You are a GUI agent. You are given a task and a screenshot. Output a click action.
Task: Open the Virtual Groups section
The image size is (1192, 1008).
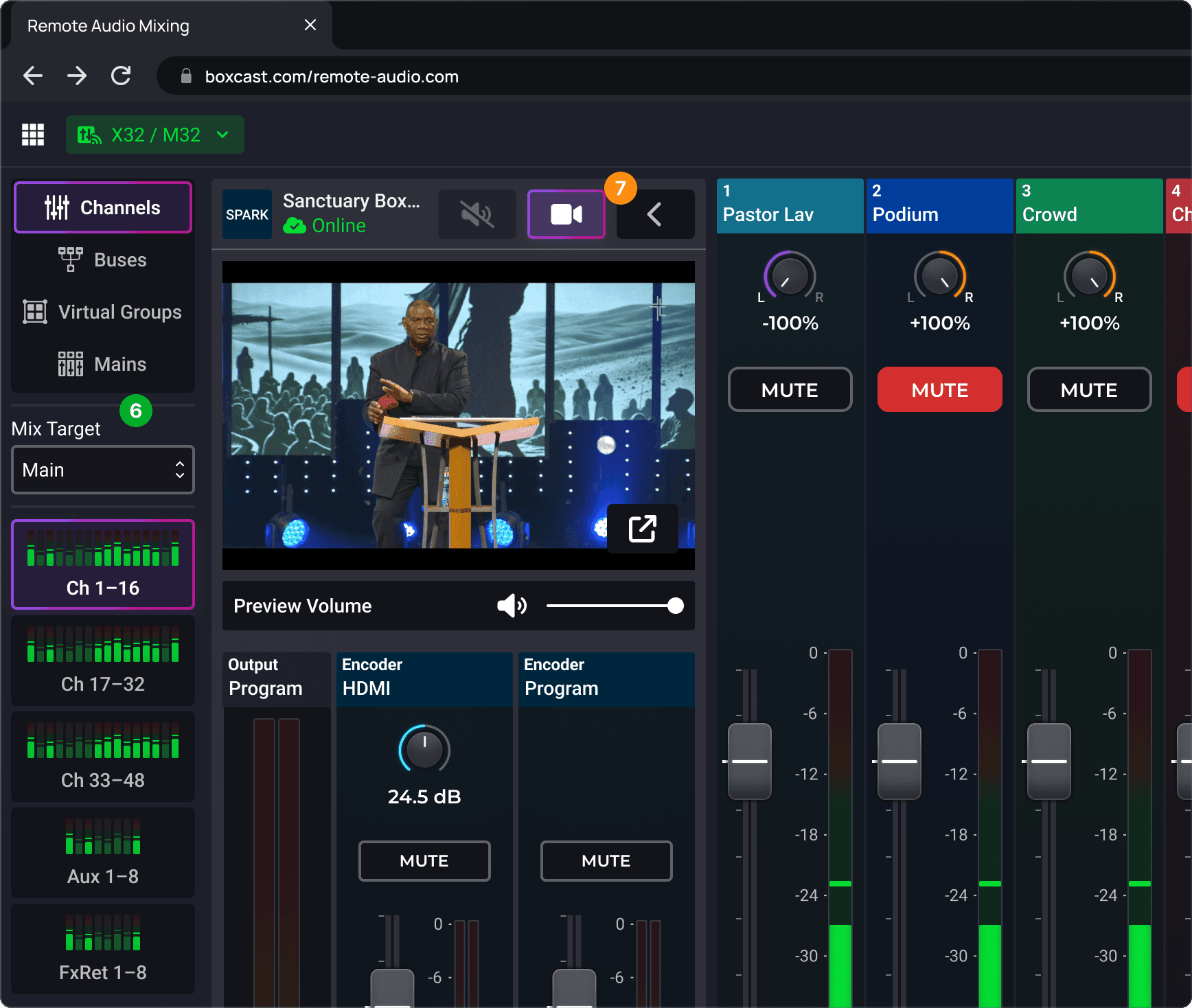pyautogui.click(x=103, y=312)
